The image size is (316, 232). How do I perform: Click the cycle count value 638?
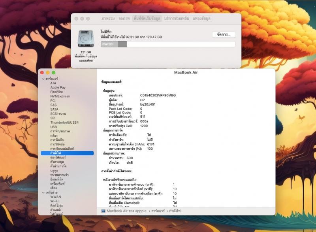(130, 158)
